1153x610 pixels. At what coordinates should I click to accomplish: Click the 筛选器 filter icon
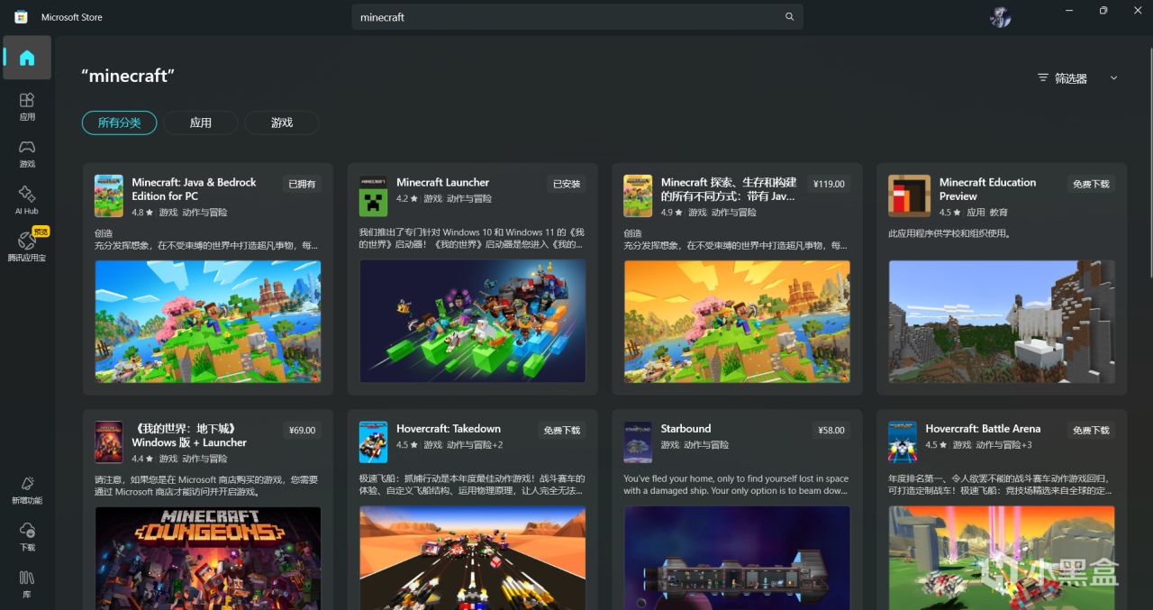tap(1043, 78)
